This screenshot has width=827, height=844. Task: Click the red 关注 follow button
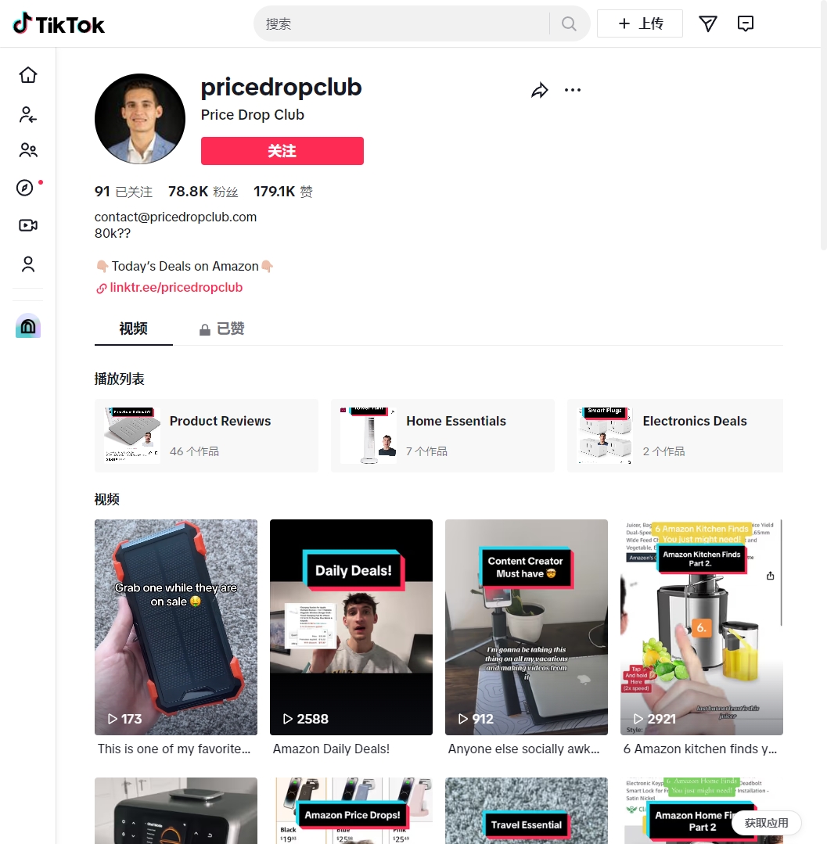(282, 151)
